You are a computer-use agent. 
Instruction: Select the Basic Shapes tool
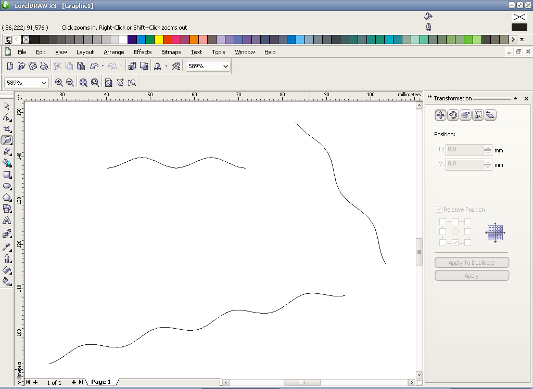click(x=7, y=209)
